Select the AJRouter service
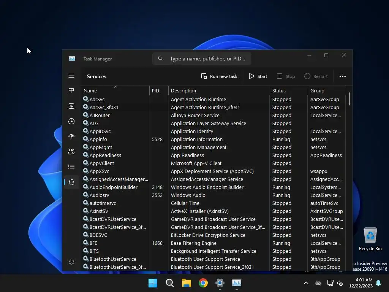Image resolution: width=389 pixels, height=292 pixels. pos(100,115)
